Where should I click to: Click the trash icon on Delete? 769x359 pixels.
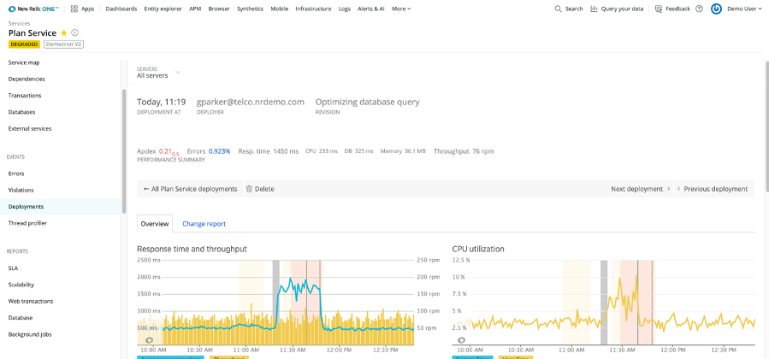pos(249,189)
